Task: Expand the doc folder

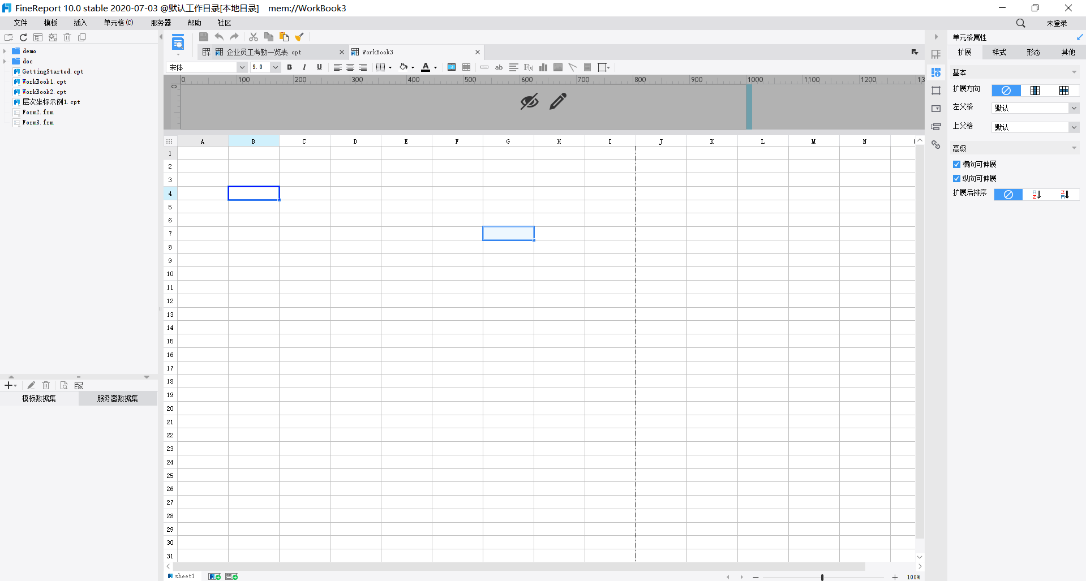Action: [5, 62]
